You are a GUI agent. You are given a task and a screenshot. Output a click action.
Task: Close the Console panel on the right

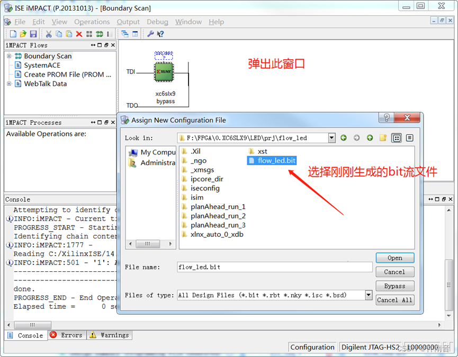(x=451, y=199)
